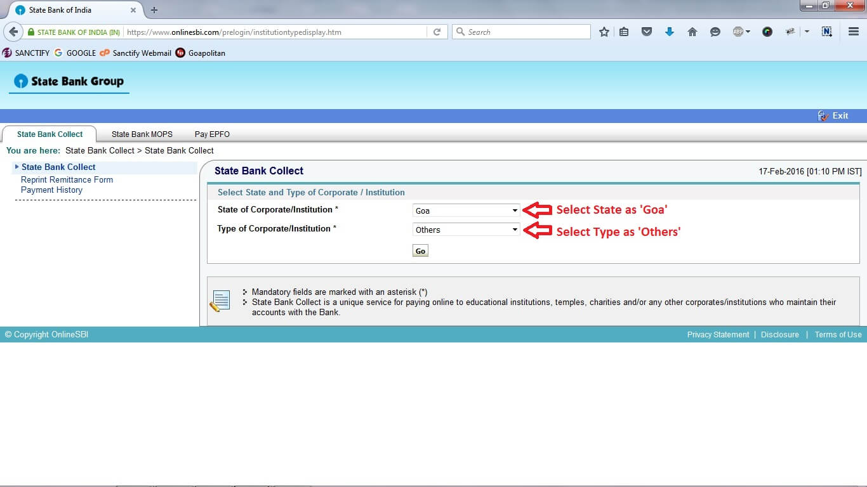Open the SANCTIFY bookmark

coord(26,53)
